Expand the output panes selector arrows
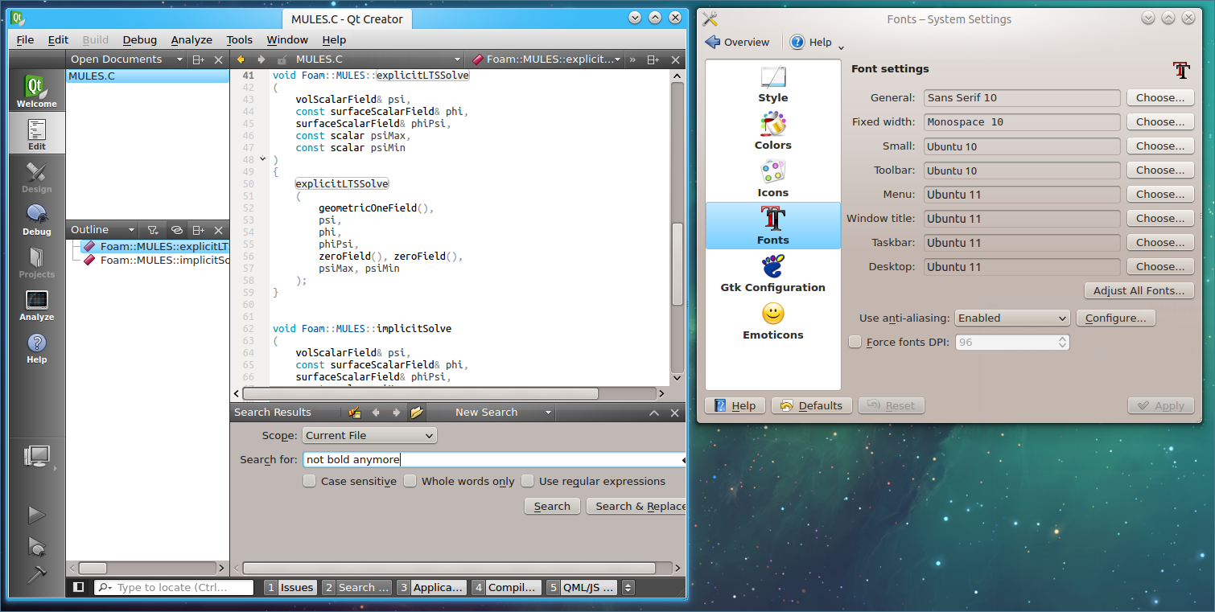 (x=629, y=587)
